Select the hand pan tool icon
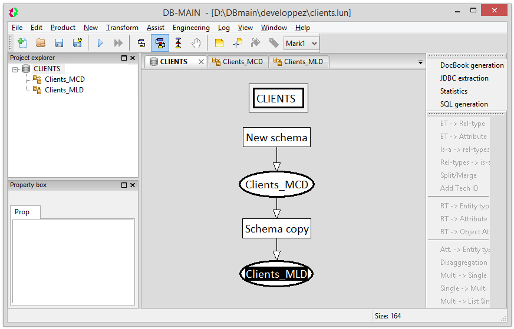The width and height of the screenshot is (514, 329). (x=196, y=43)
